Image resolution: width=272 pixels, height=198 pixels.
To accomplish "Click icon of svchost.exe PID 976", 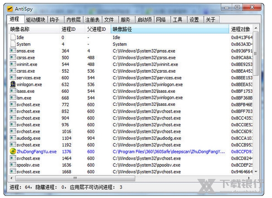I will [13, 124].
